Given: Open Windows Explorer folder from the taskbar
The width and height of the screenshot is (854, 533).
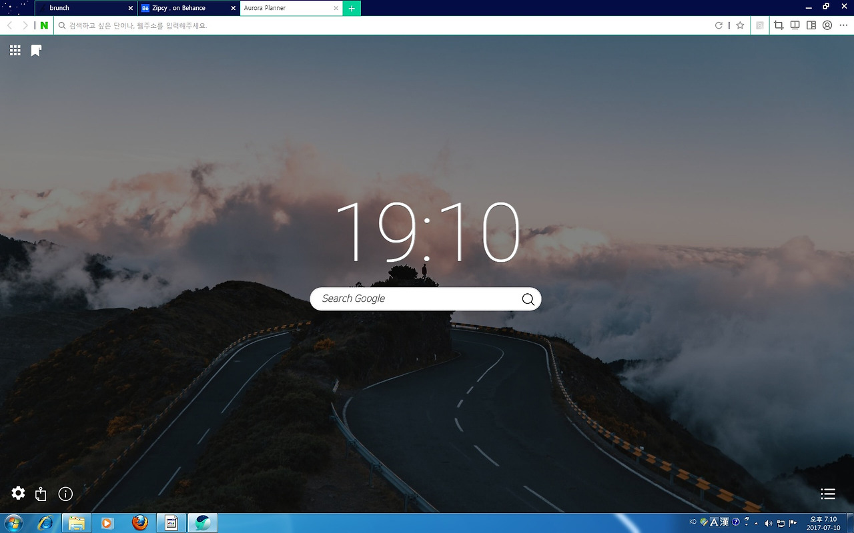Looking at the screenshot, I should click(x=77, y=523).
